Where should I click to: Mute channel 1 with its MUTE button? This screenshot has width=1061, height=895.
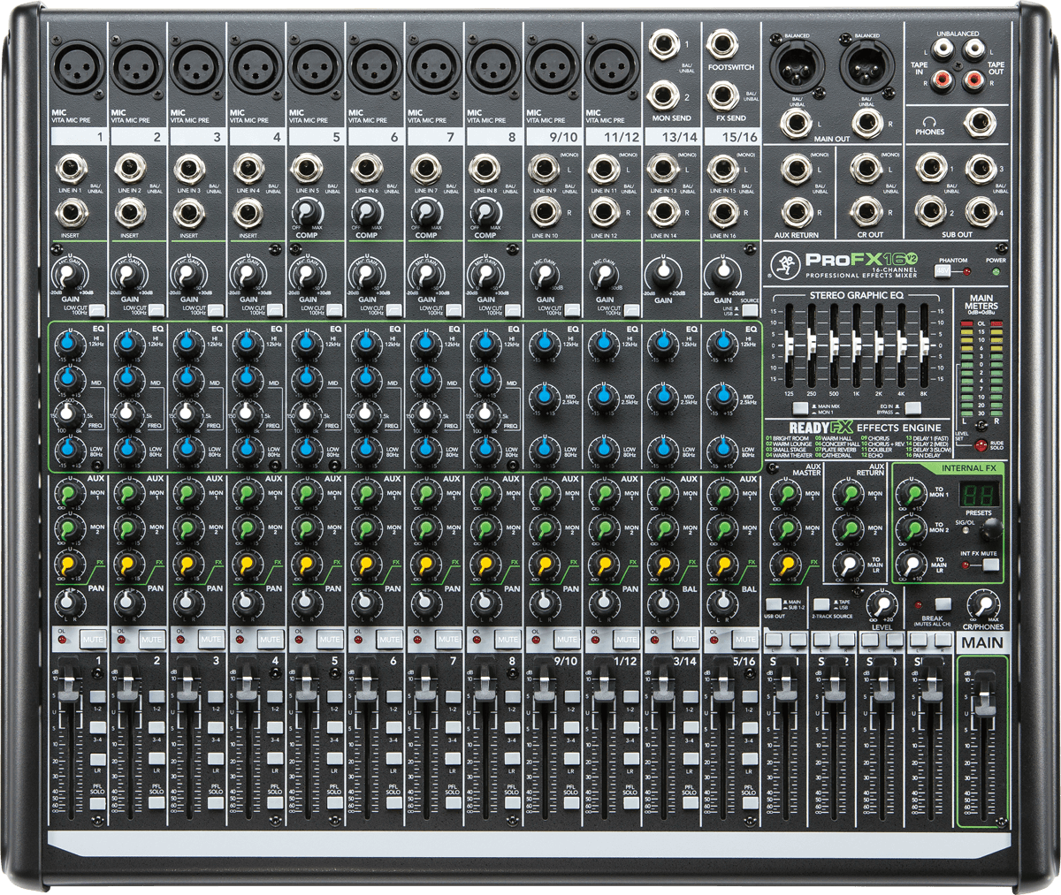(92, 638)
